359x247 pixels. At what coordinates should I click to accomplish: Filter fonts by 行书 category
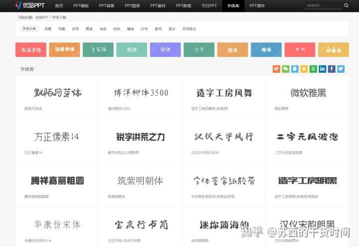coord(144,29)
